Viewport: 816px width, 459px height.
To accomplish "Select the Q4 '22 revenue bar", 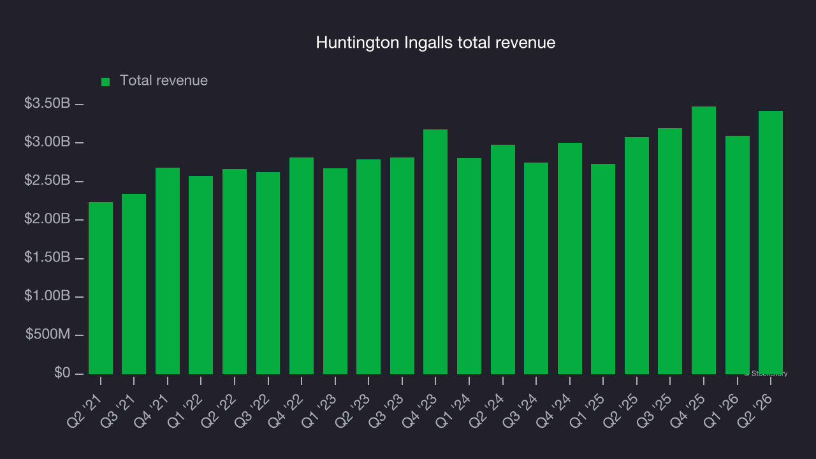I will (x=302, y=266).
